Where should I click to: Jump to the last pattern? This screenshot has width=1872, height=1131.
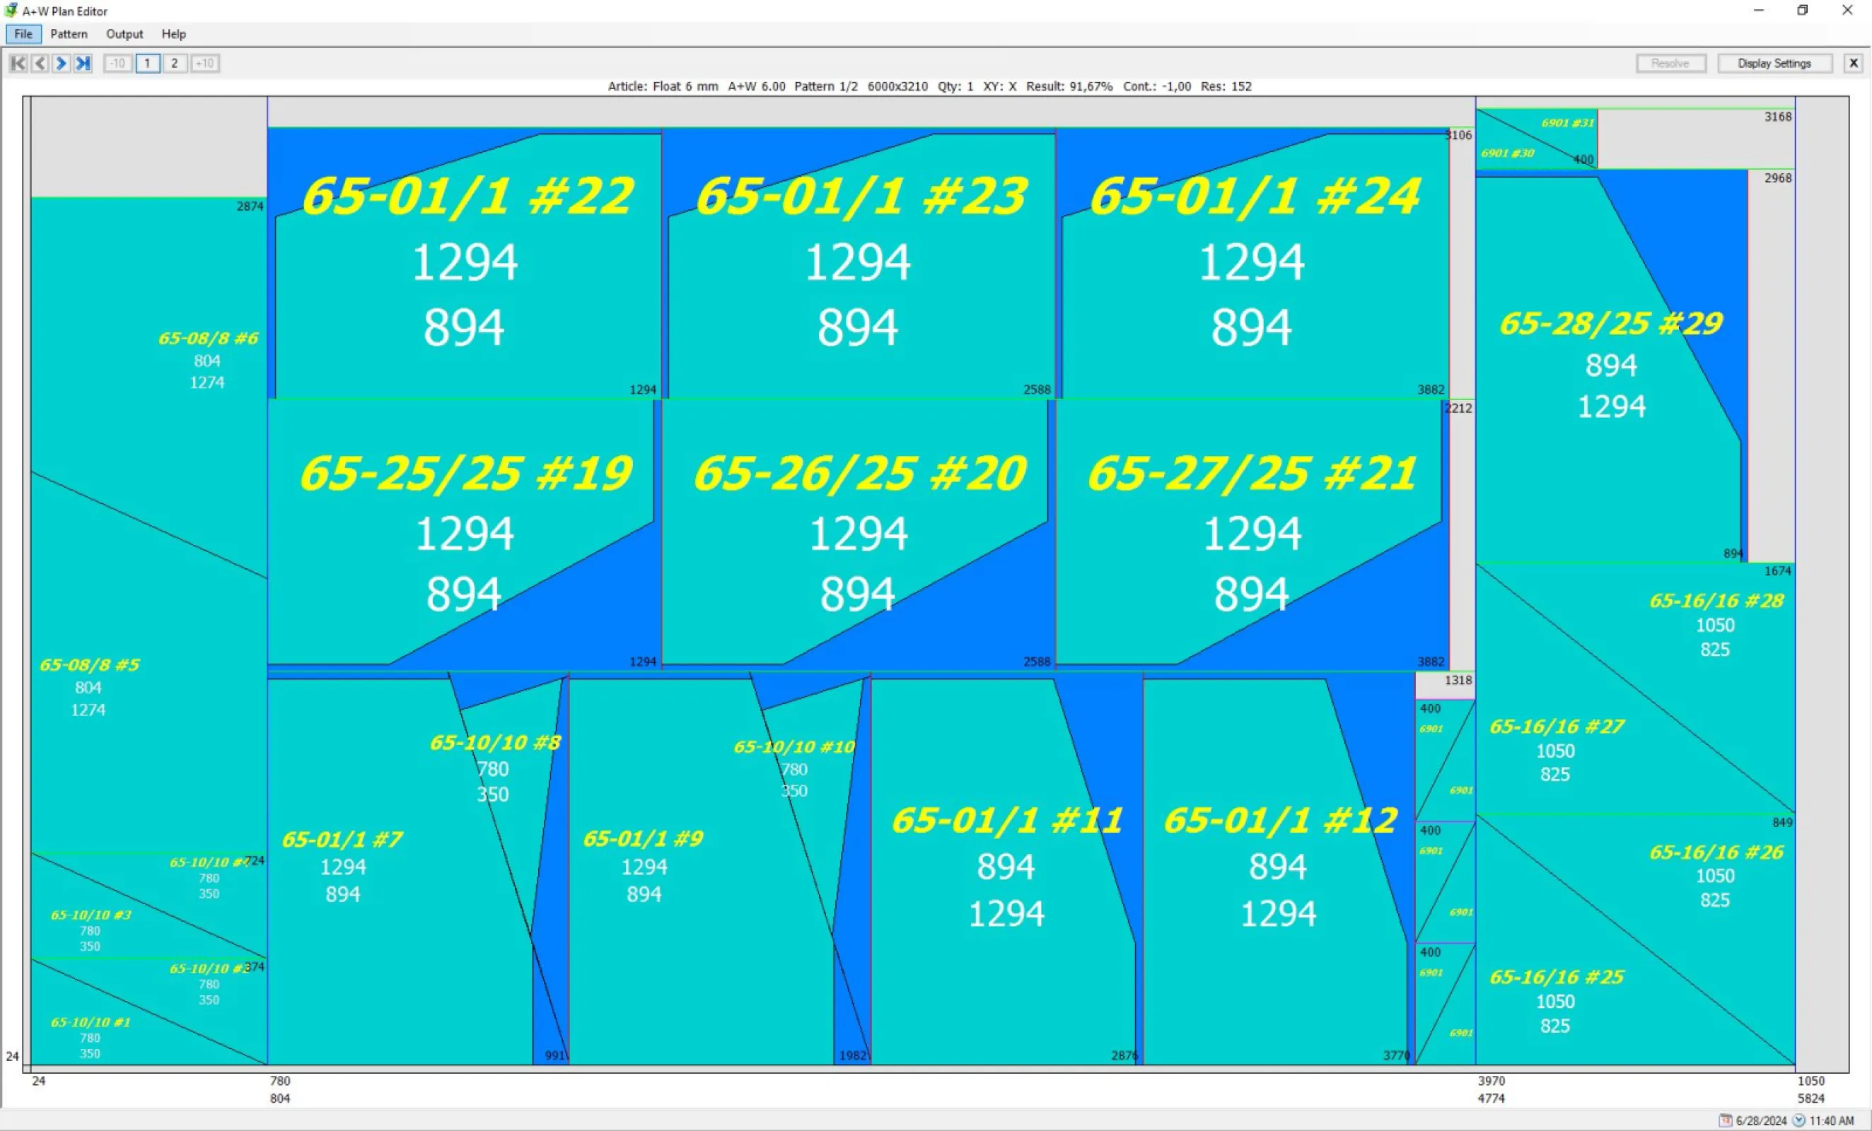83,63
